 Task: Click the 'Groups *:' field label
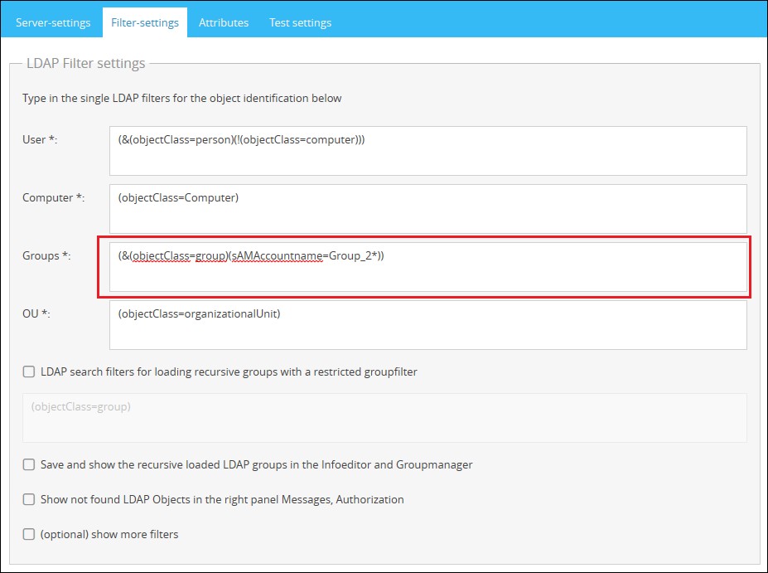click(x=46, y=256)
